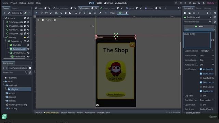Activate the Move Mode tool
This screenshot has width=219, height=123.
(42, 13)
